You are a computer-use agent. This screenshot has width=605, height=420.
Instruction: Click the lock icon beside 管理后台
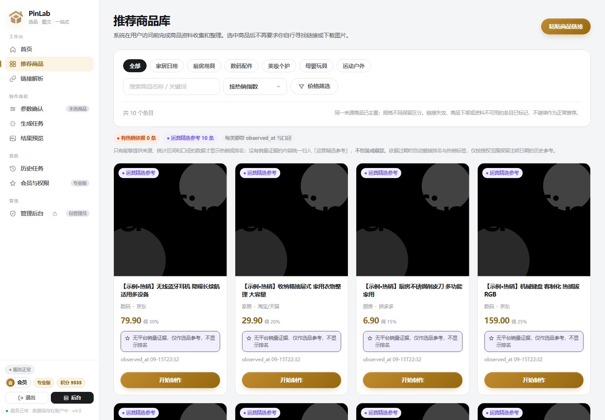click(55, 213)
